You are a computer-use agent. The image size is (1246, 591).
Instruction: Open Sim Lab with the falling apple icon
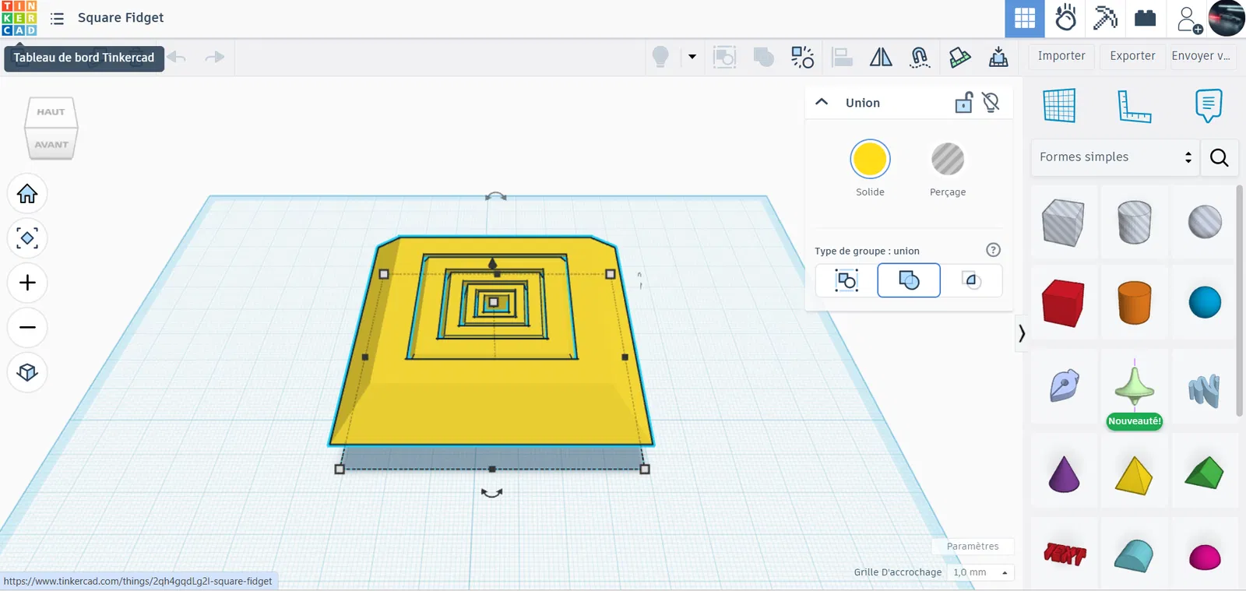pos(1065,18)
